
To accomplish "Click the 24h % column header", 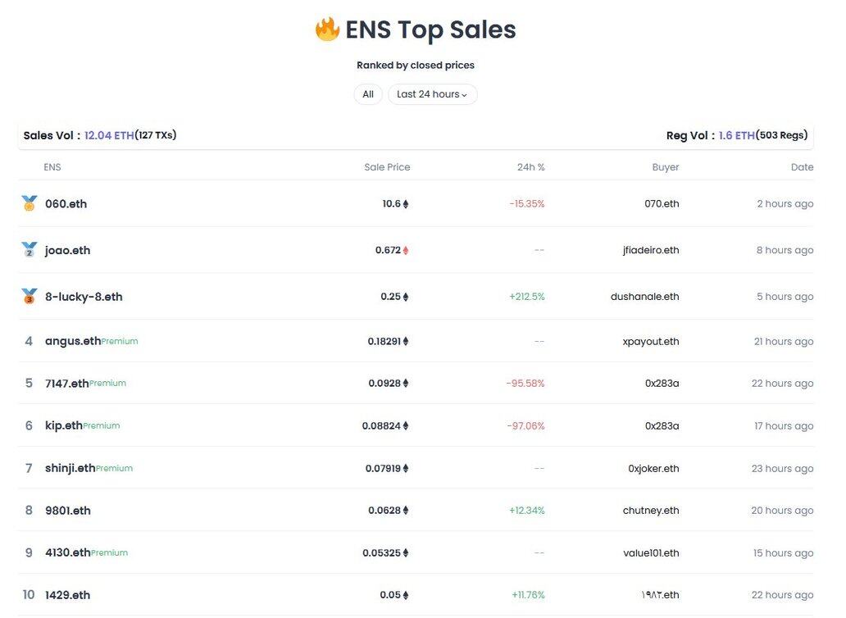I will pos(531,167).
